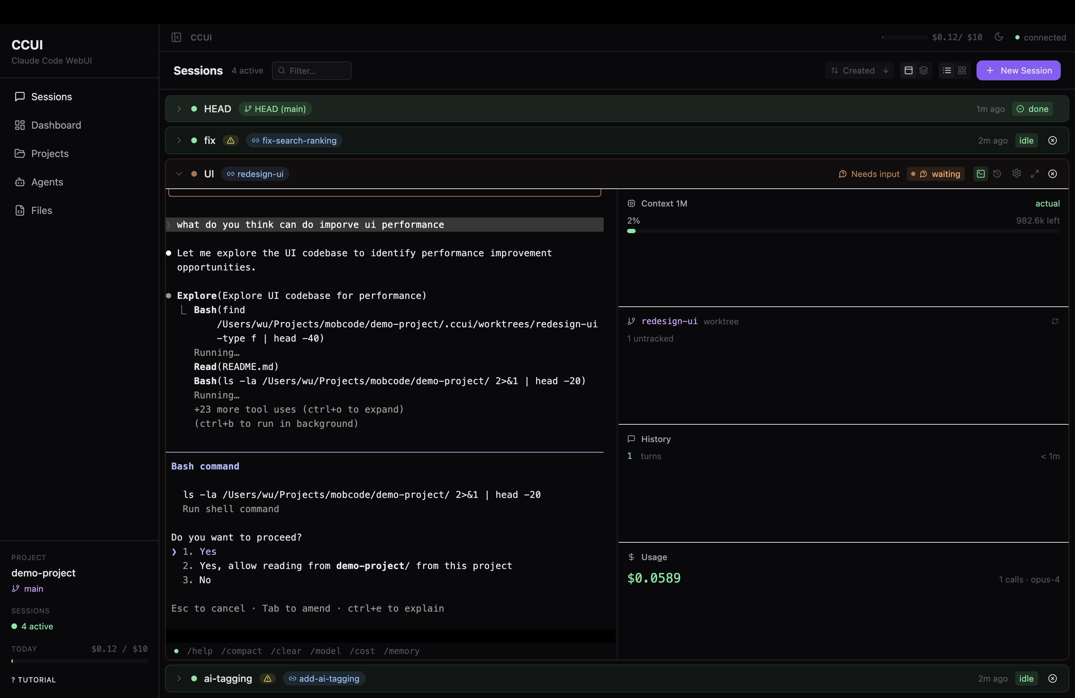Screen dimensions: 1075x698
Task: Expand the HEAD session entry
Action: (179, 109)
